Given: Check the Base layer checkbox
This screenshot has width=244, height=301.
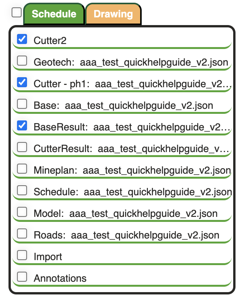Looking at the screenshot, I should [x=22, y=104].
